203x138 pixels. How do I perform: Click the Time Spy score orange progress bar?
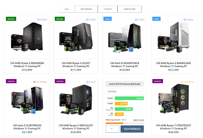tap(115, 123)
